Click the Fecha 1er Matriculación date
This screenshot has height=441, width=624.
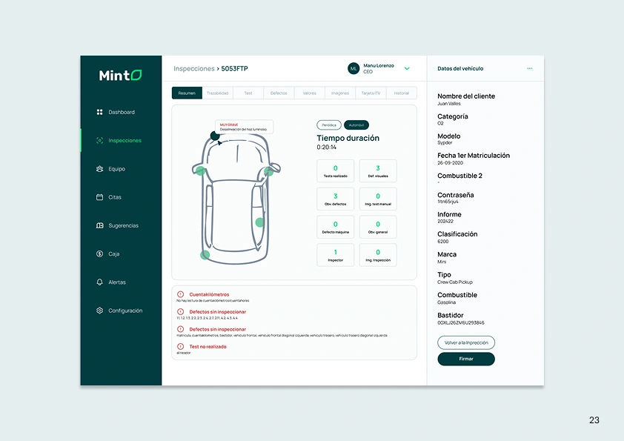tap(450, 163)
